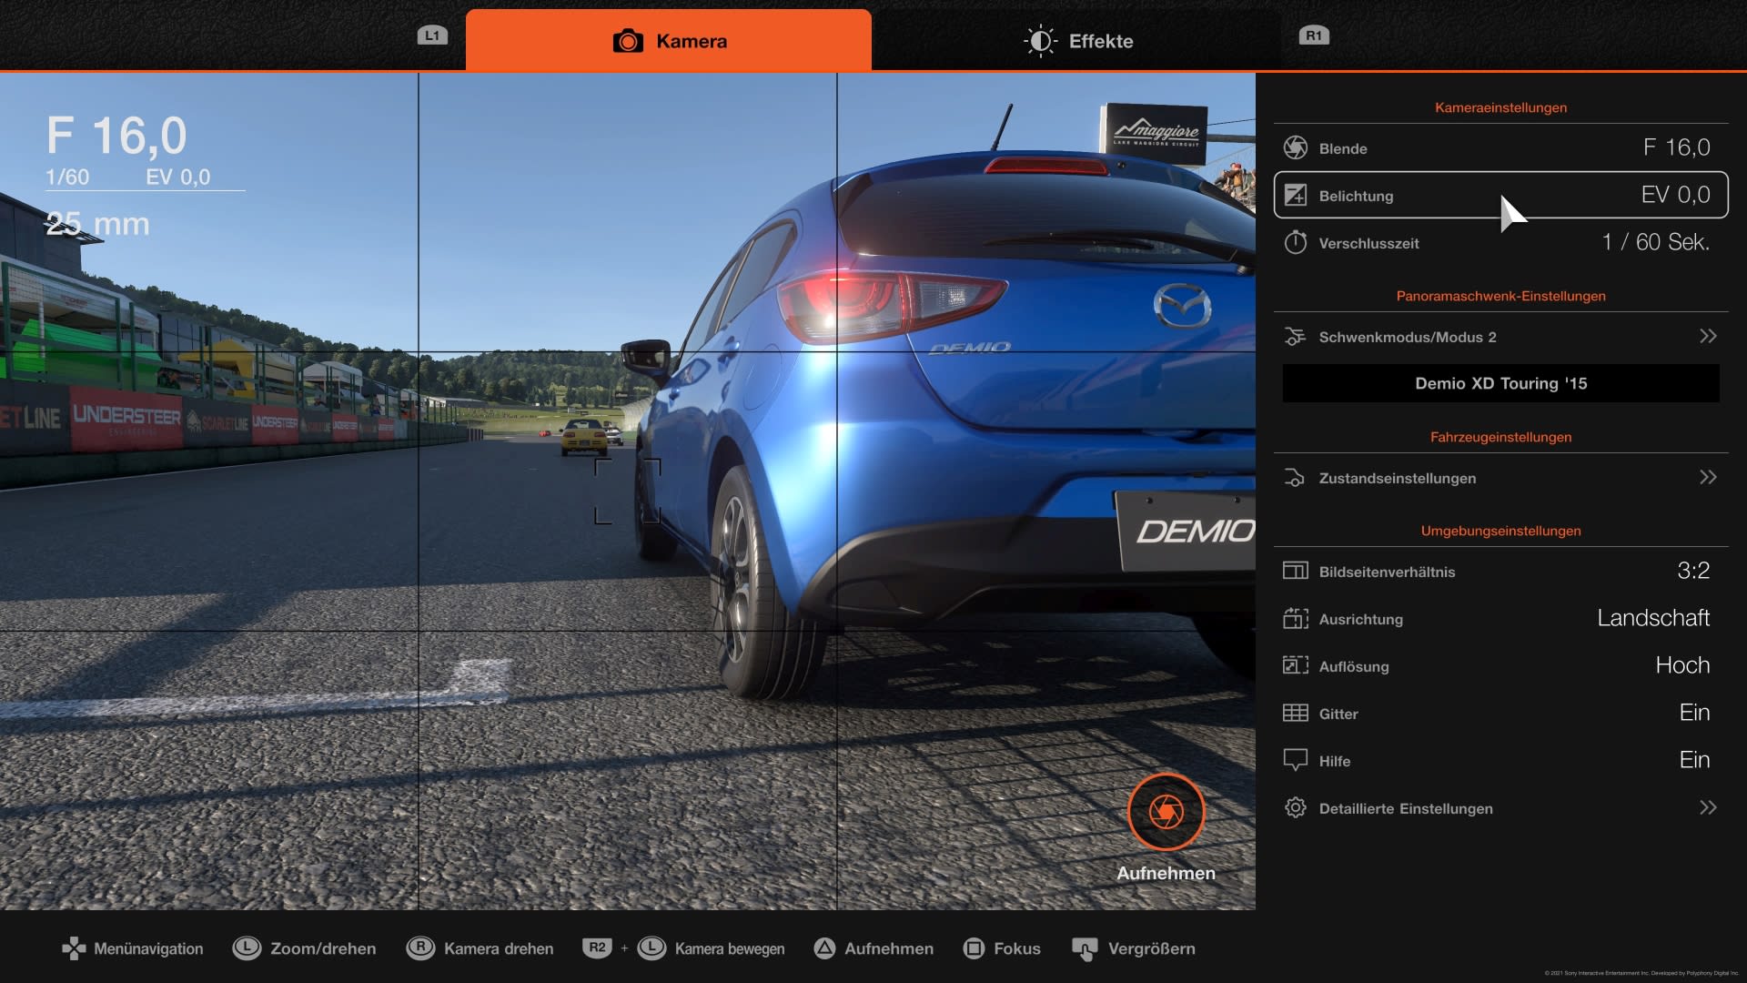Open the Auflösung Hoch value selector
Viewport: 1747px width, 983px height.
pyautogui.click(x=1681, y=665)
